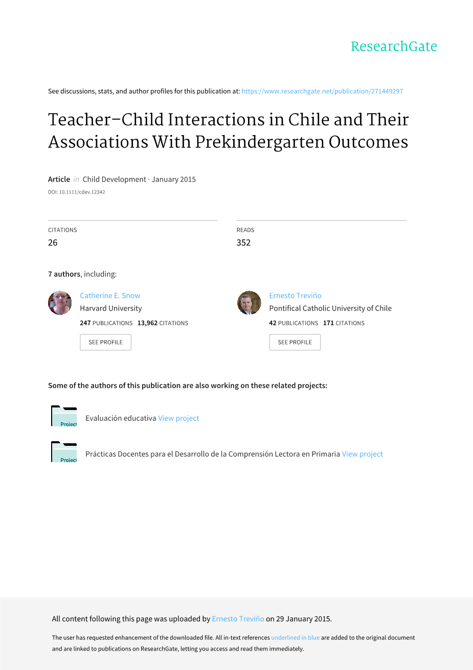Screen dimensions: 473x670
Task: Click SEE PROFILE under Catherine E. Snow
Action: [x=105, y=342]
